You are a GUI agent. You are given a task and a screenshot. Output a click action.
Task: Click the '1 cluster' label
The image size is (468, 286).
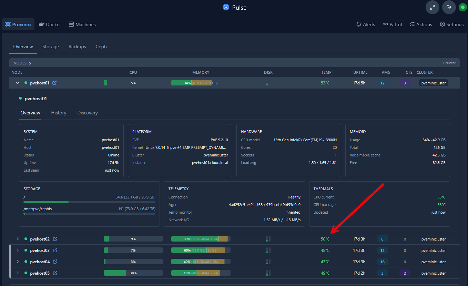[x=449, y=63]
